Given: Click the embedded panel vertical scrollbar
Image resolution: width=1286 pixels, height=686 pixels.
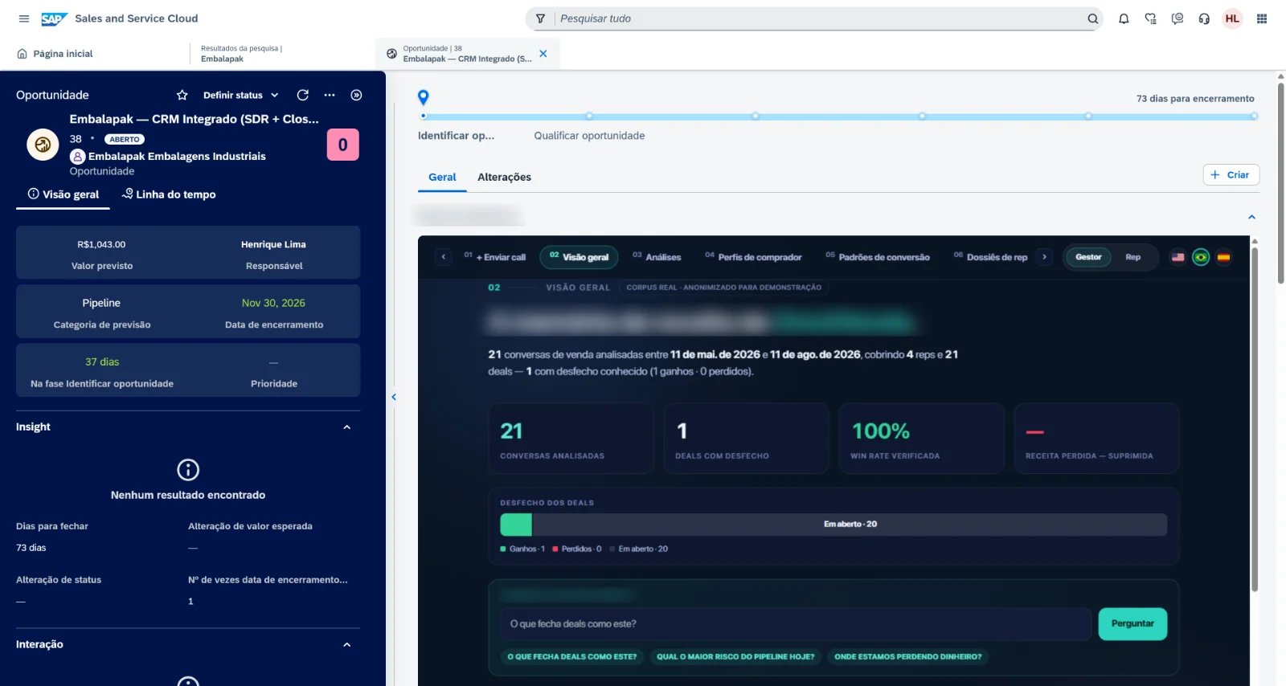Looking at the screenshot, I should point(1255,419).
